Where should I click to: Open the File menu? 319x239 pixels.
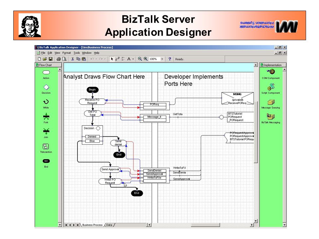43,53
